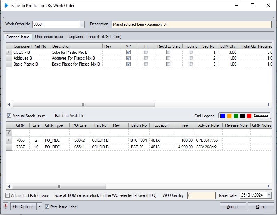Click the WO Quantity input field

pyautogui.click(x=201, y=195)
